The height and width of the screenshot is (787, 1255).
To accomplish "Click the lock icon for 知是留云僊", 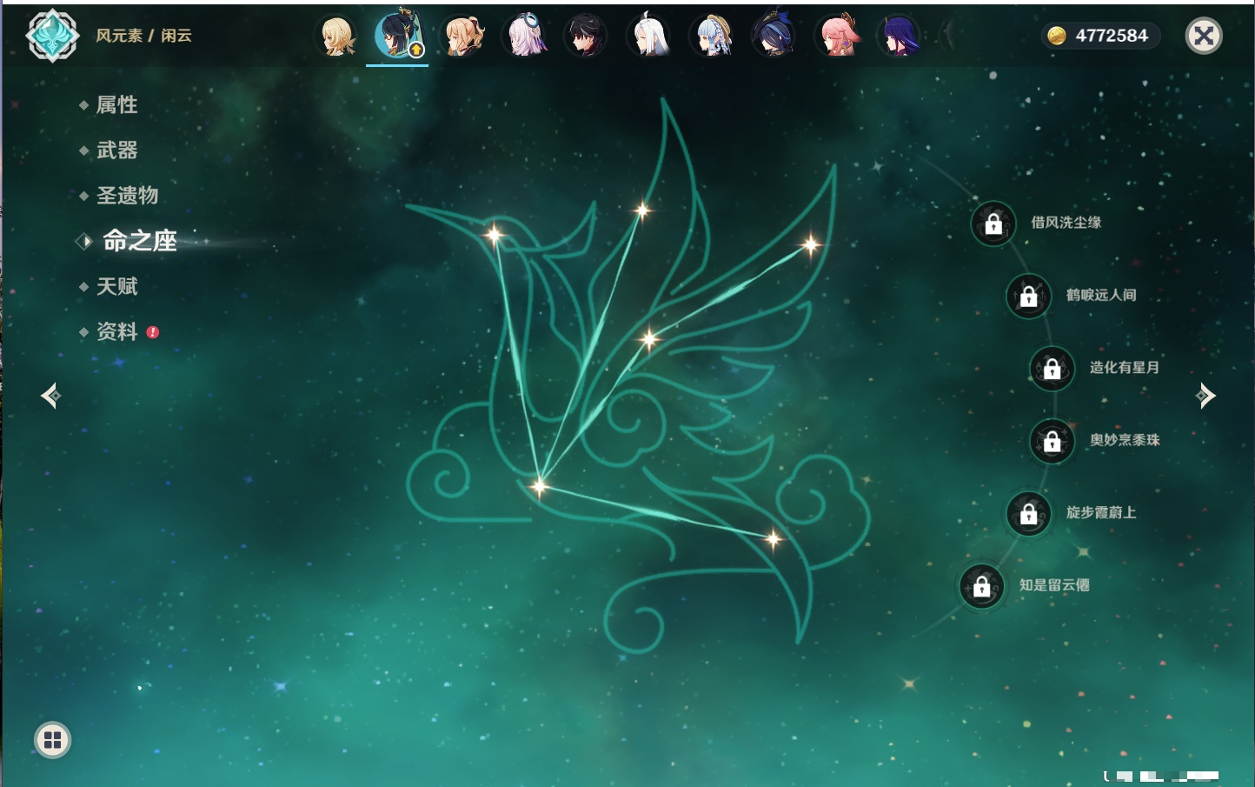I will [981, 587].
